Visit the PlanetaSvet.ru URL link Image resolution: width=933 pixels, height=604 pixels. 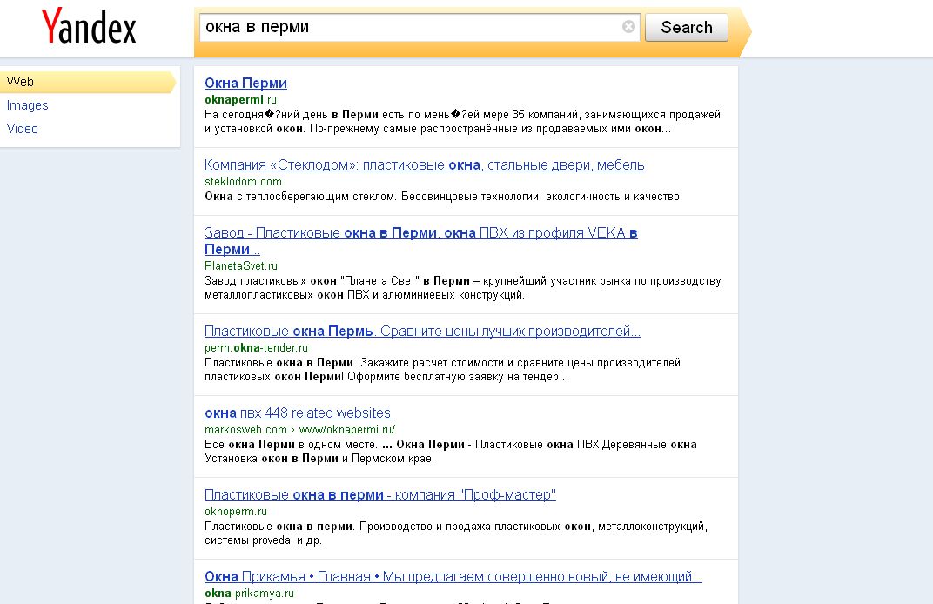point(241,266)
